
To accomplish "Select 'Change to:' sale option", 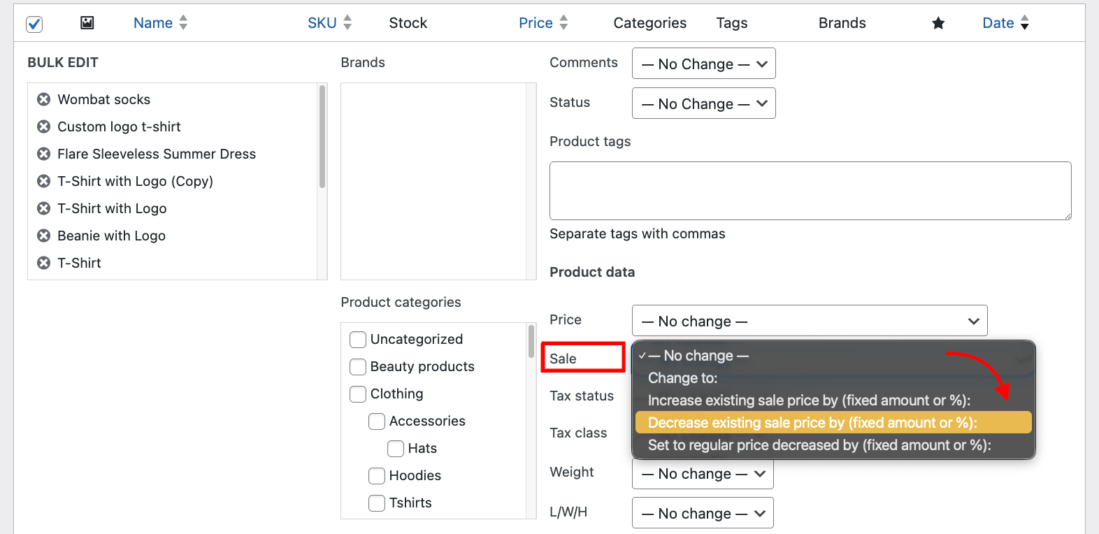I will point(833,378).
